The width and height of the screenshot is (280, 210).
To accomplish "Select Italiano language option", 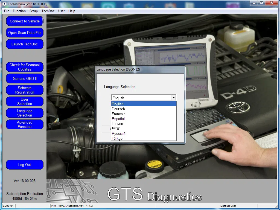I will [117, 124].
